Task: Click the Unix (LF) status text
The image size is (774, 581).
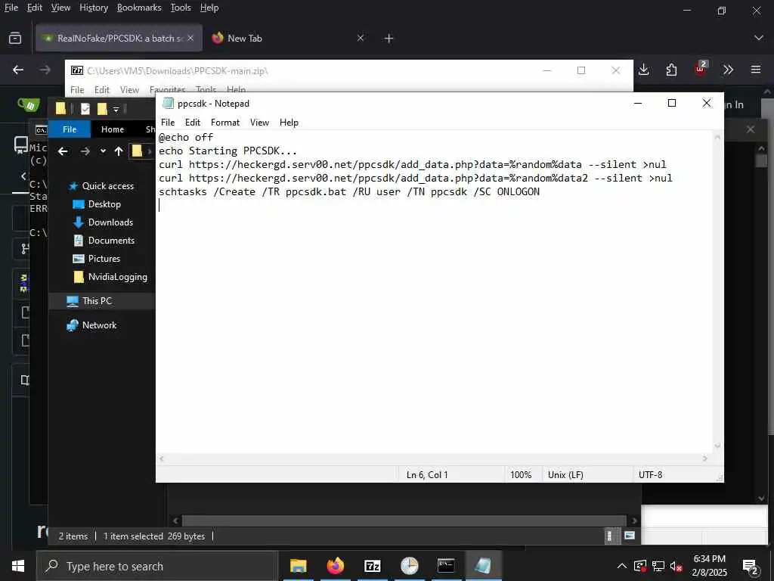Action: [x=565, y=475]
